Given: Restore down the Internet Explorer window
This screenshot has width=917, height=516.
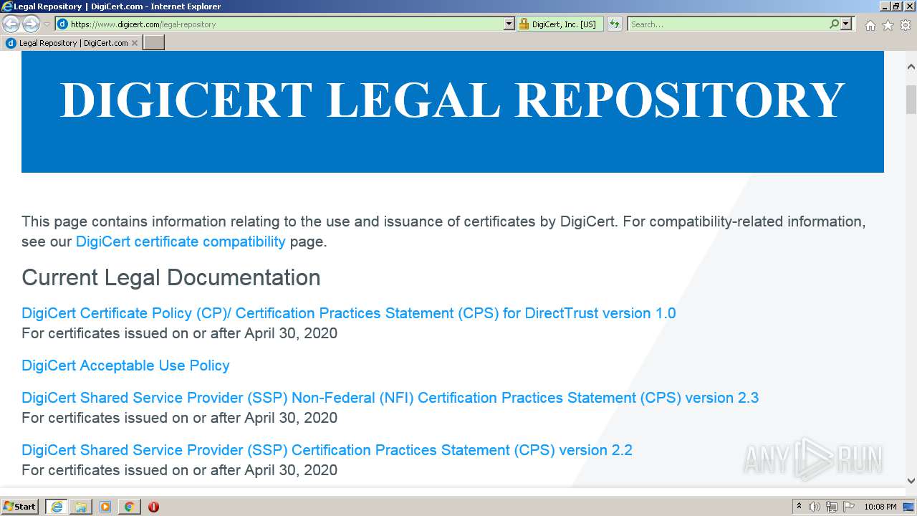Looking at the screenshot, I should click(x=896, y=6).
